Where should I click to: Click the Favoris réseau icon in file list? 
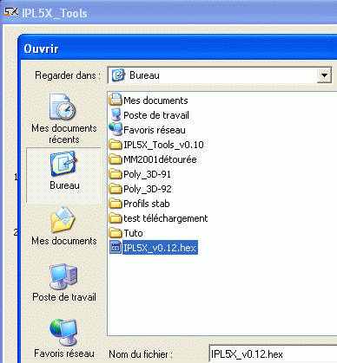click(x=116, y=129)
